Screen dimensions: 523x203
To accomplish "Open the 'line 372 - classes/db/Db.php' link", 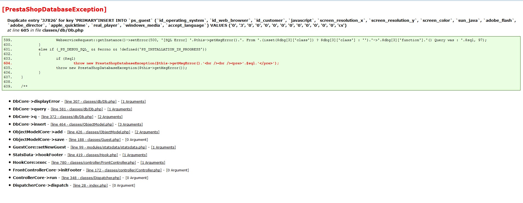I will coord(67,117).
